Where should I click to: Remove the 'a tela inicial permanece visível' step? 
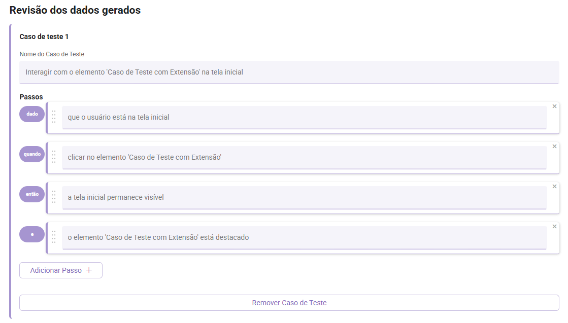click(x=554, y=187)
